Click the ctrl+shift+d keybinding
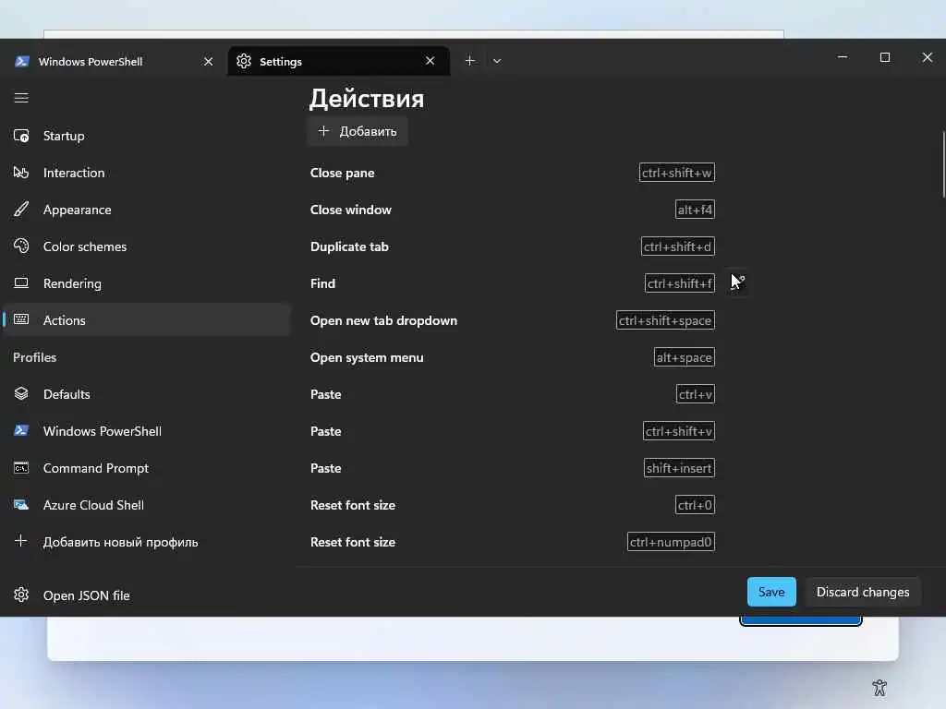Screen dimensions: 946x709 [677, 246]
